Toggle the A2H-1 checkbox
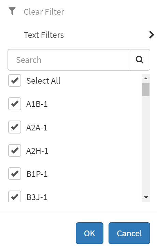157x252 pixels. click(15, 151)
